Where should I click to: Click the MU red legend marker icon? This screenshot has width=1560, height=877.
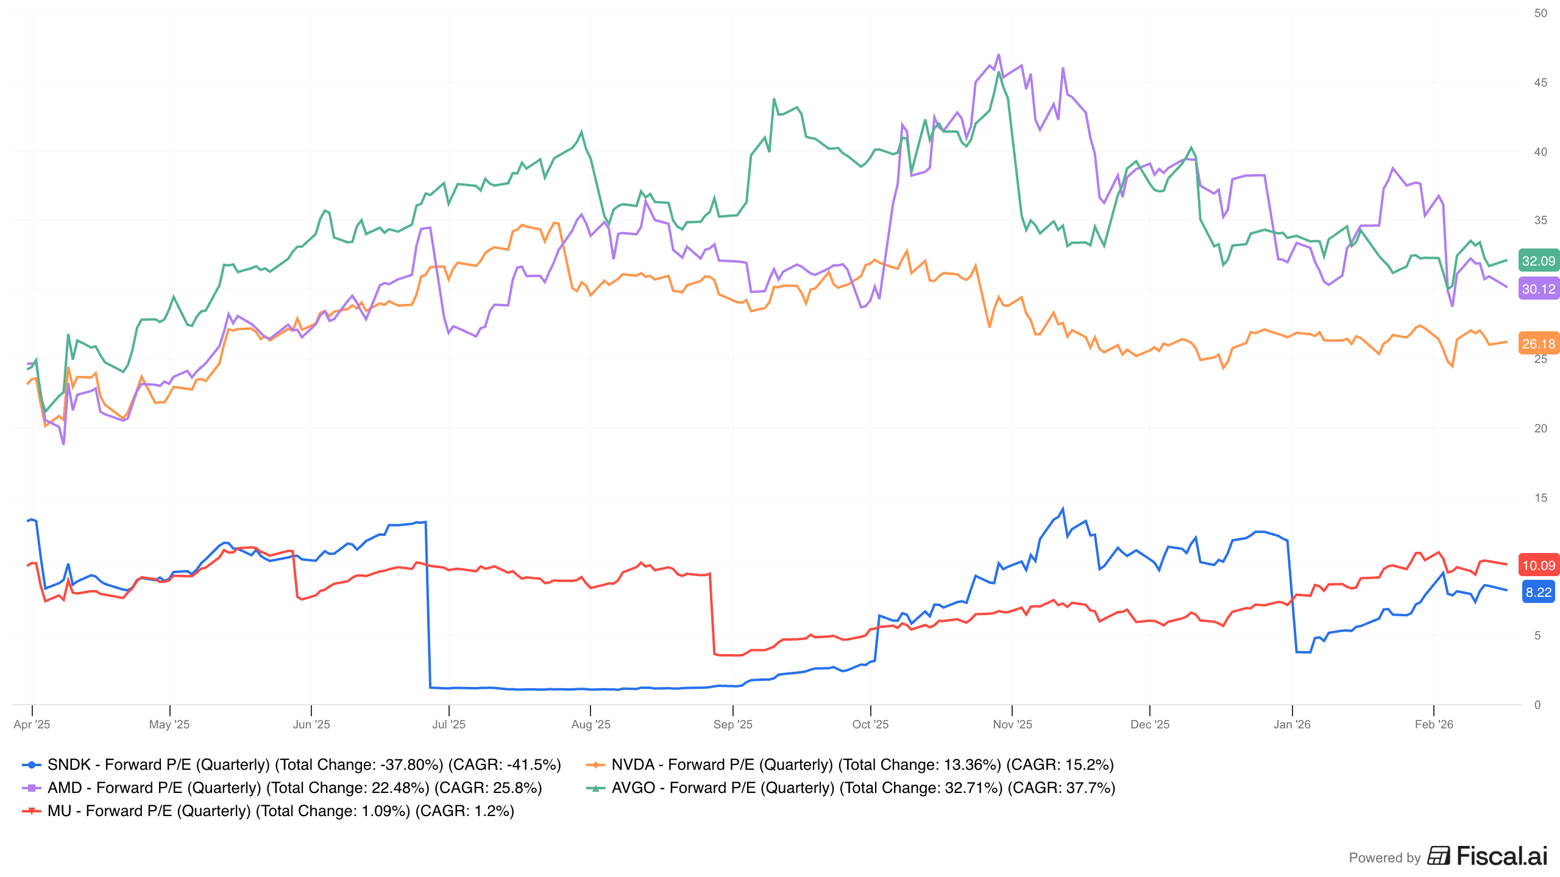tap(31, 811)
